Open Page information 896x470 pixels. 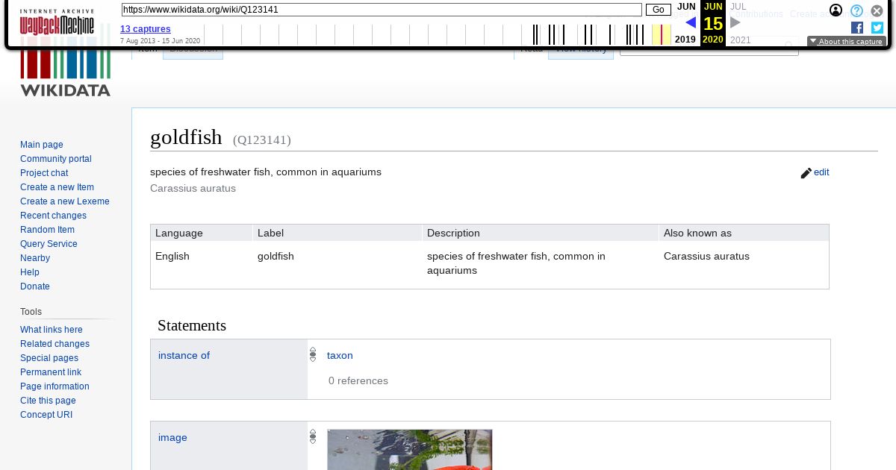point(55,386)
